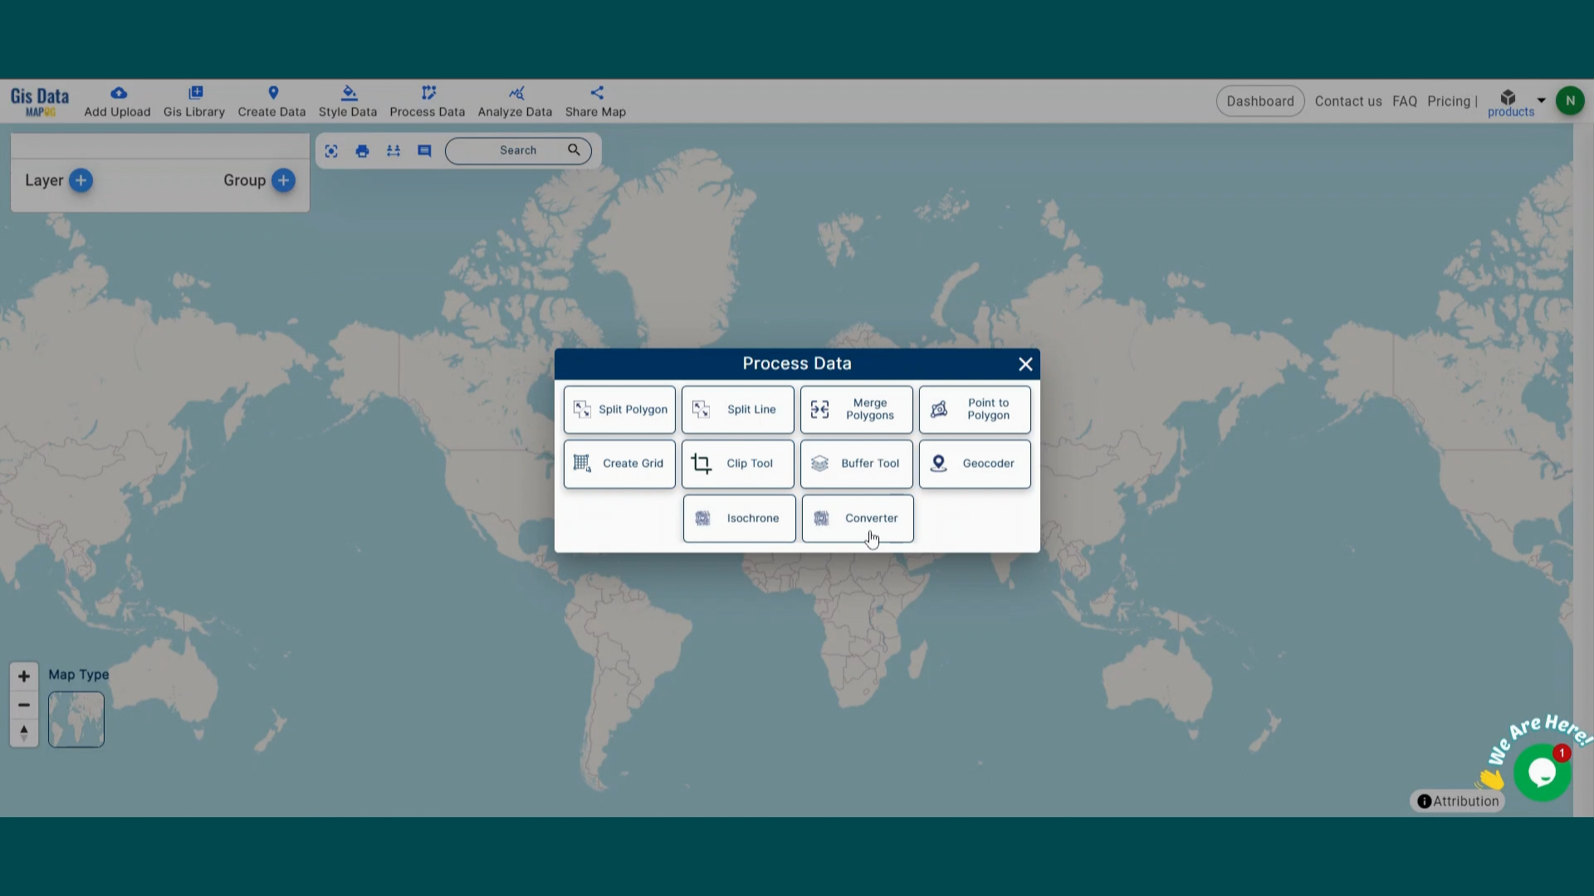Screen dimensions: 1594x896
Task: Open the Map Type thumbnail selector
Action: tap(76, 718)
